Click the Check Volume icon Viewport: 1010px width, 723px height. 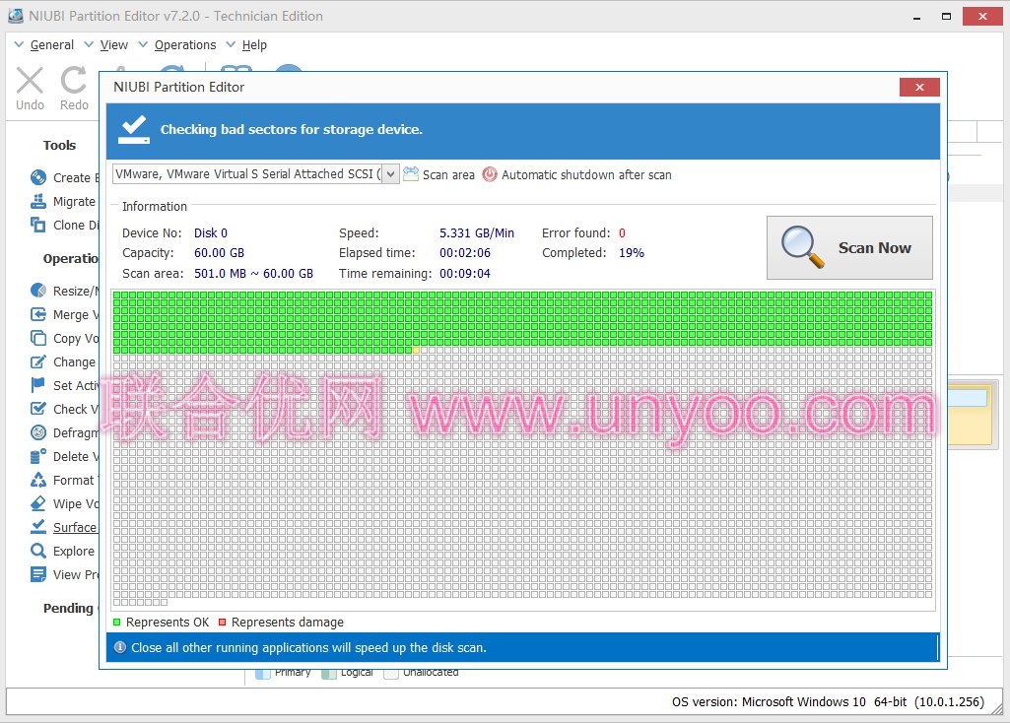38,409
